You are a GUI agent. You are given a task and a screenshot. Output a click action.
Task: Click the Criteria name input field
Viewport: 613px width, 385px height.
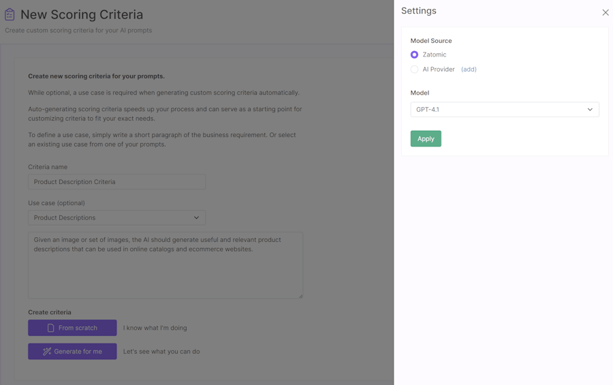click(117, 181)
